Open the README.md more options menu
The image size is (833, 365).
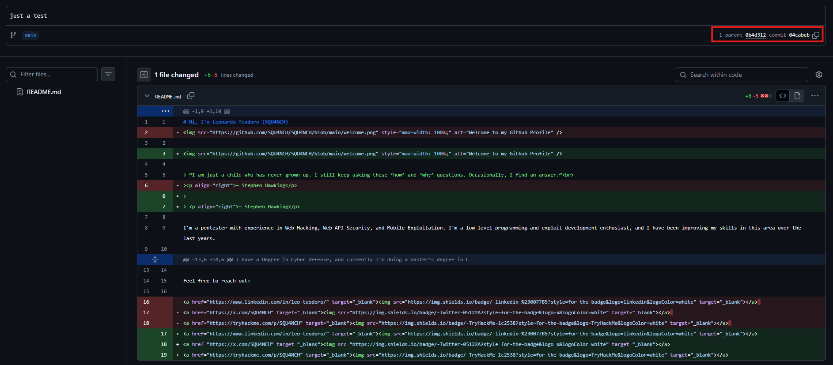[x=815, y=96]
